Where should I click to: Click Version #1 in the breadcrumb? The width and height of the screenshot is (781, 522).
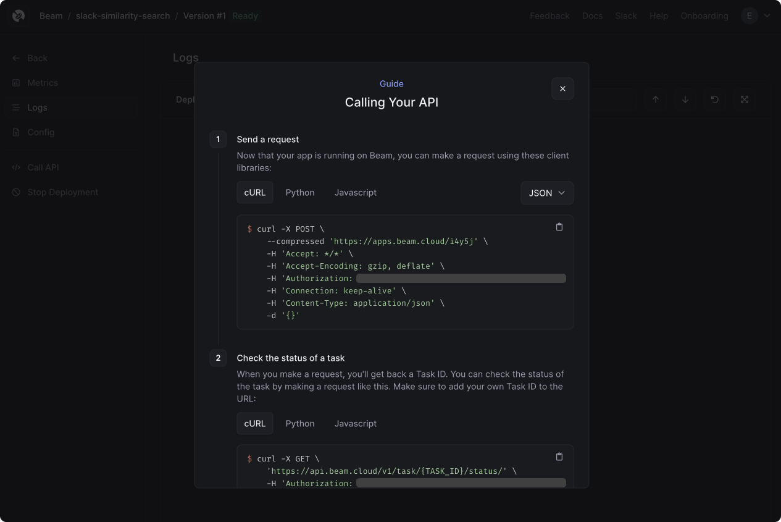(x=204, y=16)
